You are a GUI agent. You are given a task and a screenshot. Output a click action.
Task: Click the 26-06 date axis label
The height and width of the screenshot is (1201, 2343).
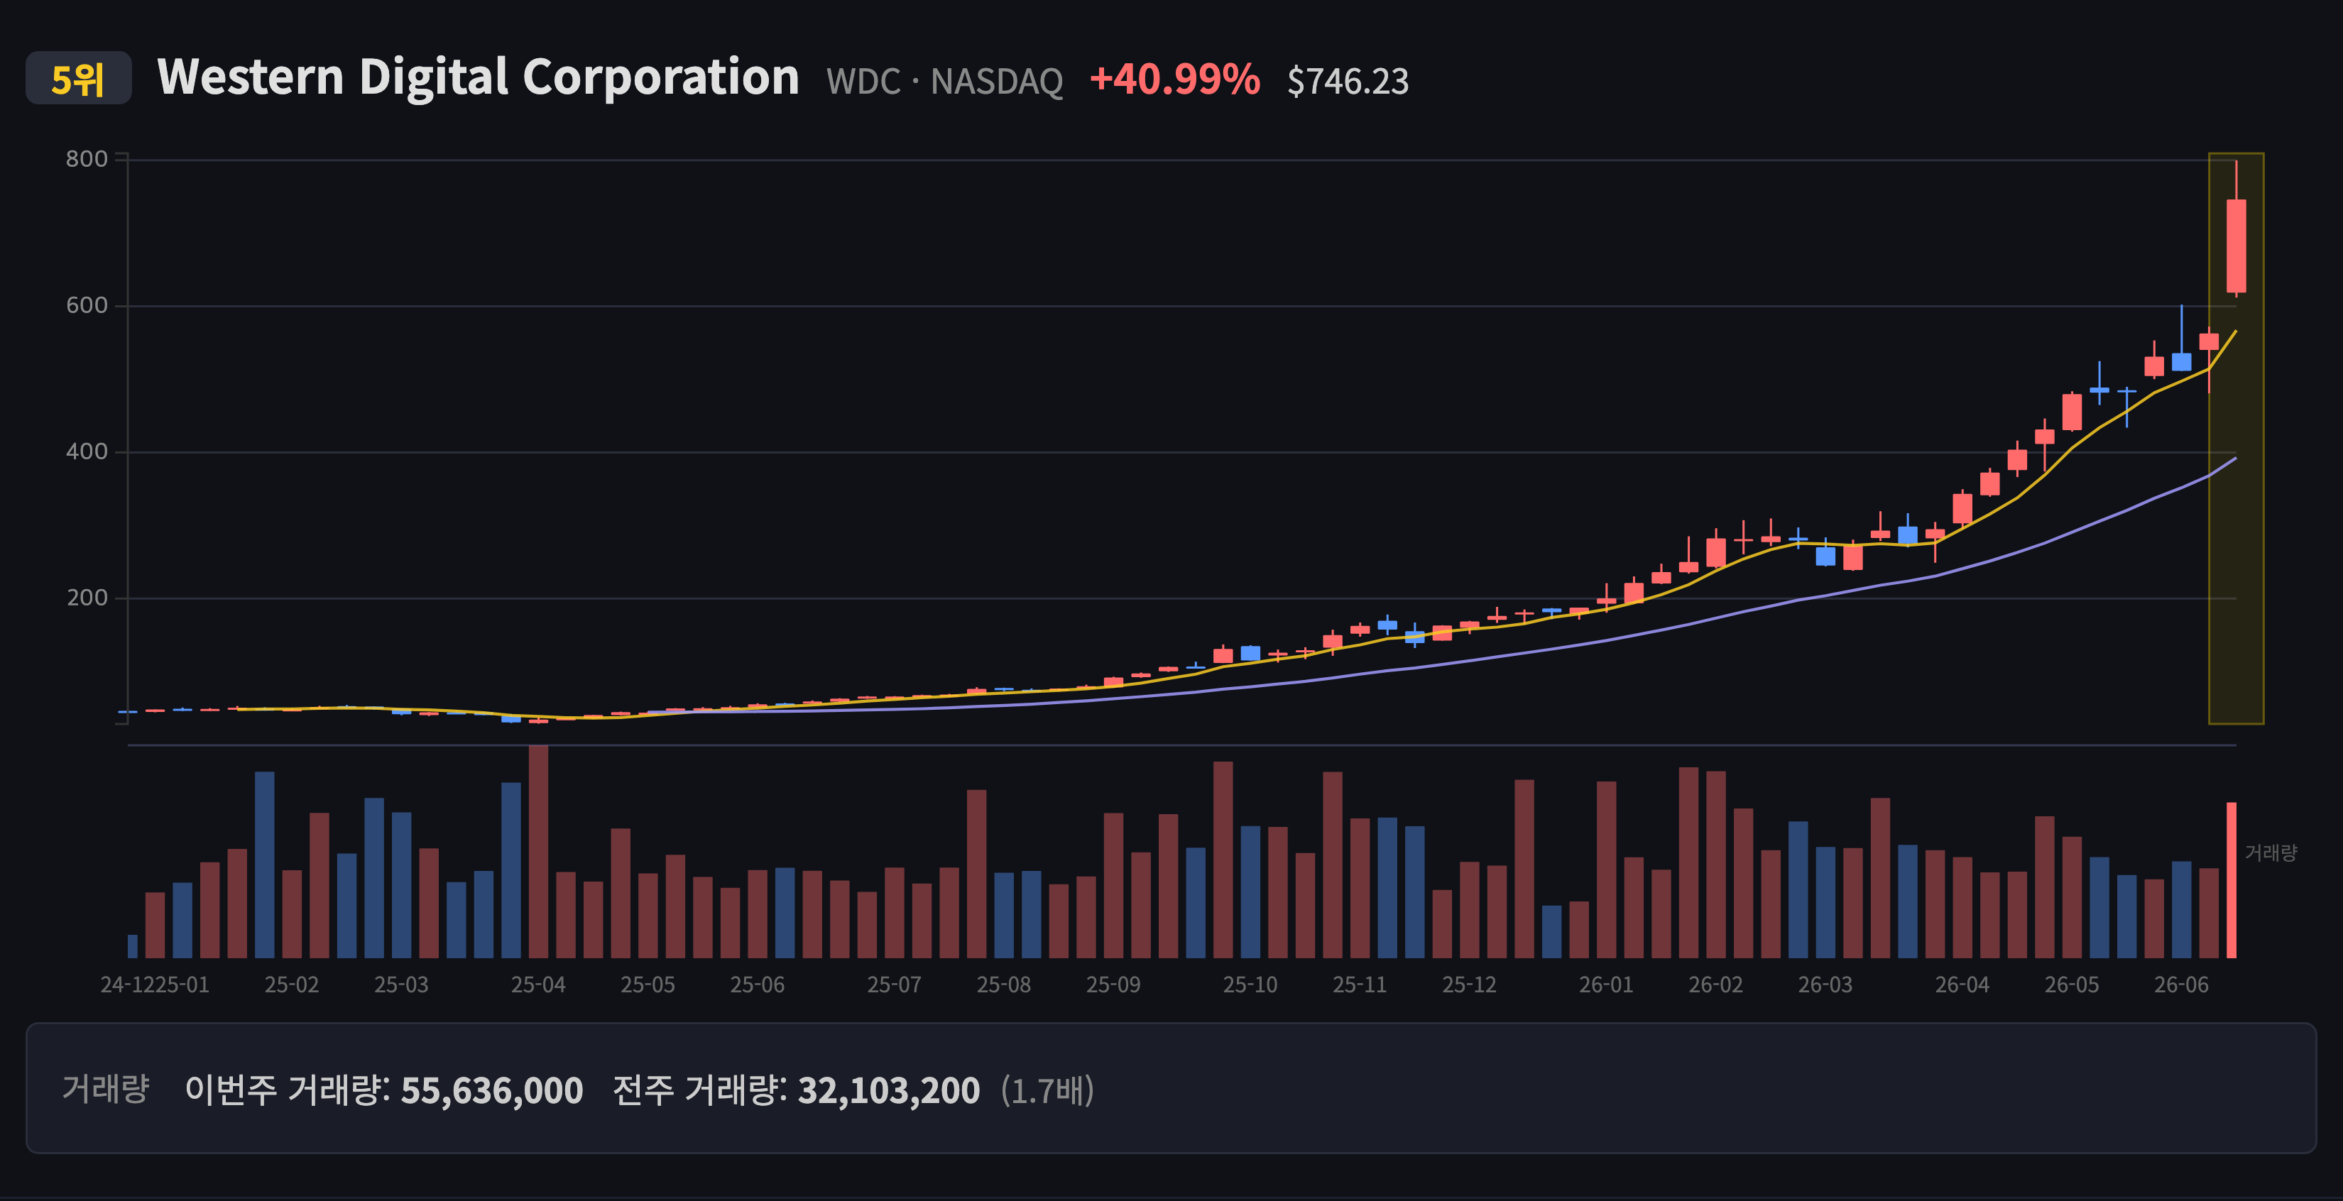click(x=2181, y=985)
